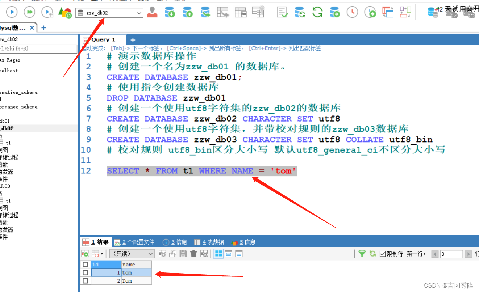Click the object filter box showing Ctrl+Shift+B
Screen dimensions: 479x292
pyautogui.click(x=38, y=49)
